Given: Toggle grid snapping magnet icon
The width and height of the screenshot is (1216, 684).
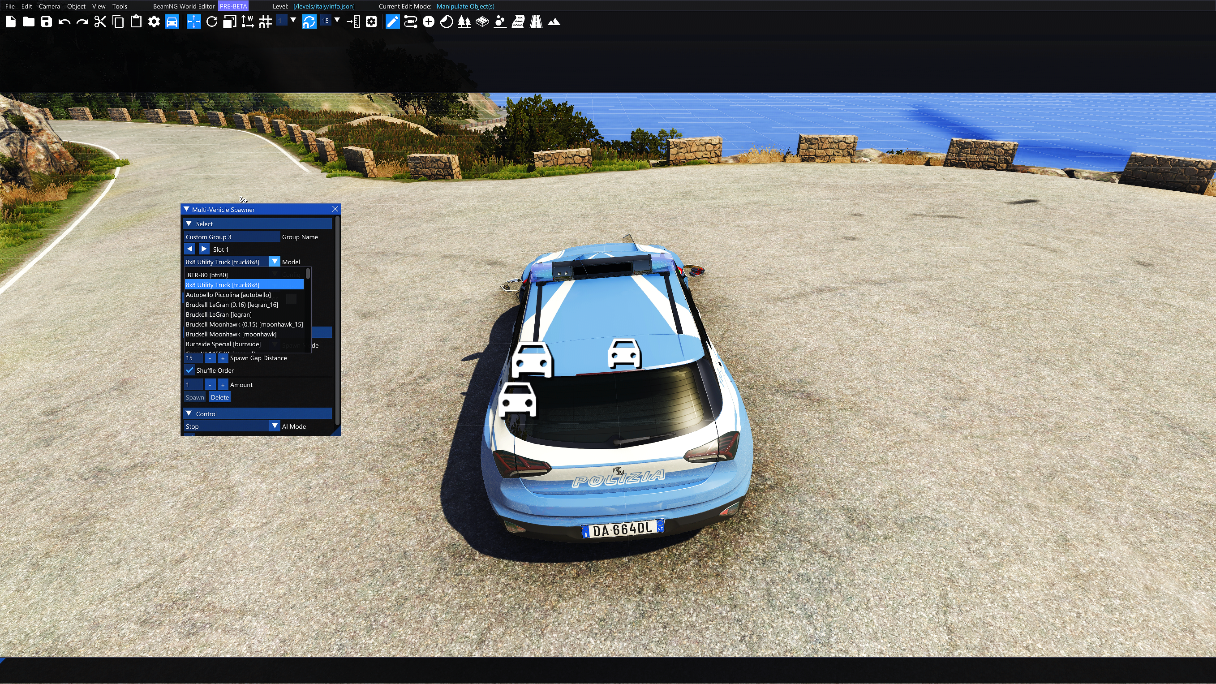Looking at the screenshot, I should point(265,22).
